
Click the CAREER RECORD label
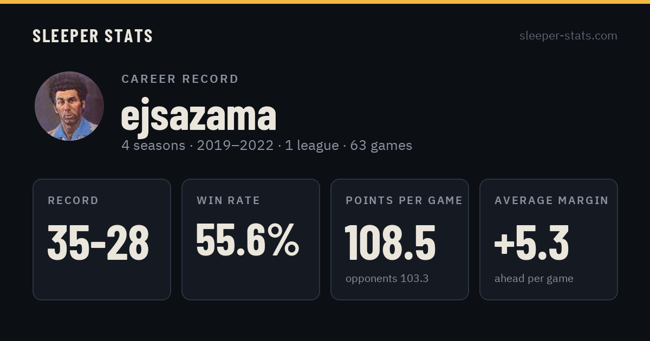click(180, 79)
